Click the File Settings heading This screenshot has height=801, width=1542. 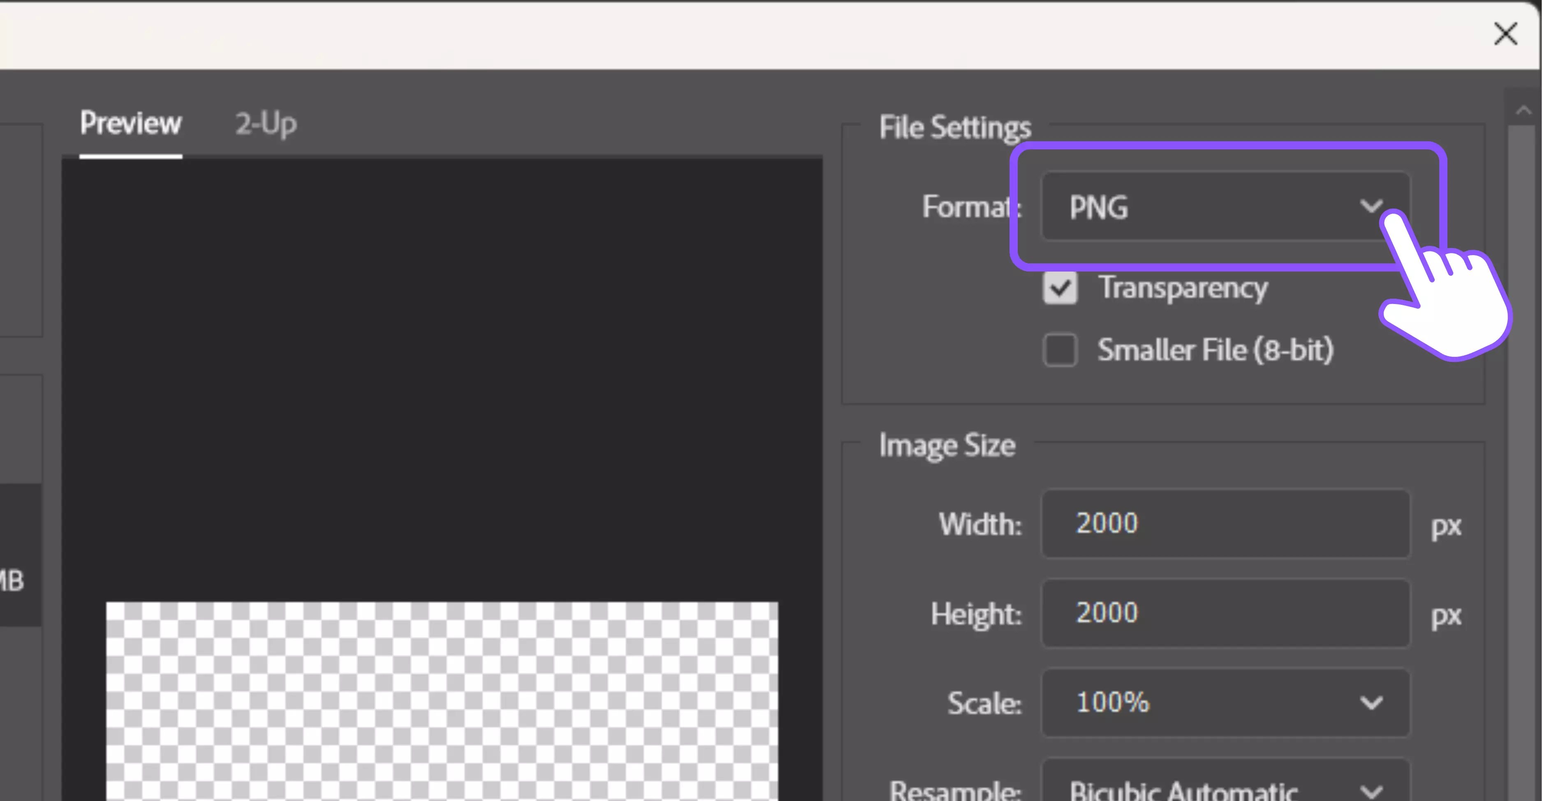tap(955, 127)
